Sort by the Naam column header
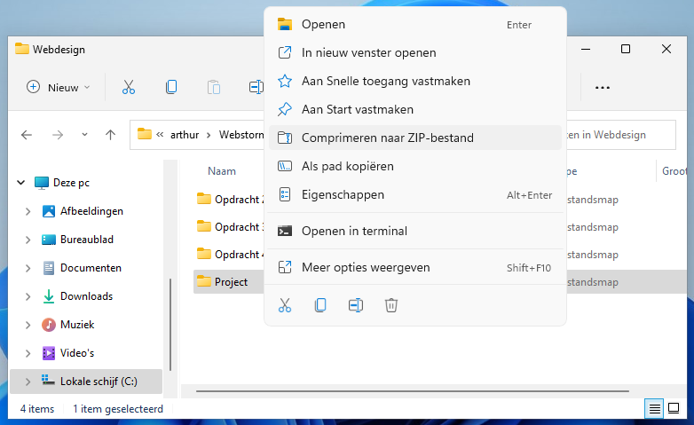Viewport: 694px width, 425px height. click(222, 171)
